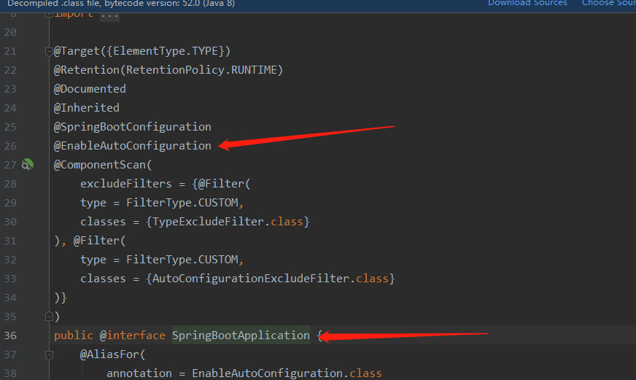Click the @ComponentScan annotation

coord(100,165)
